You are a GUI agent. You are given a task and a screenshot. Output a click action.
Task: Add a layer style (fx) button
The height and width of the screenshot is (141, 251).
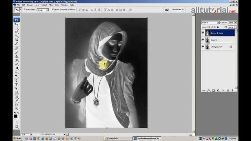click(x=209, y=90)
